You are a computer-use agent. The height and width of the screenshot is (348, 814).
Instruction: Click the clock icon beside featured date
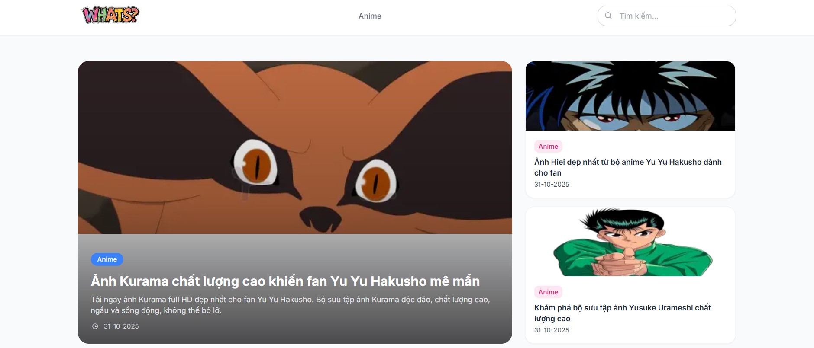pyautogui.click(x=95, y=326)
